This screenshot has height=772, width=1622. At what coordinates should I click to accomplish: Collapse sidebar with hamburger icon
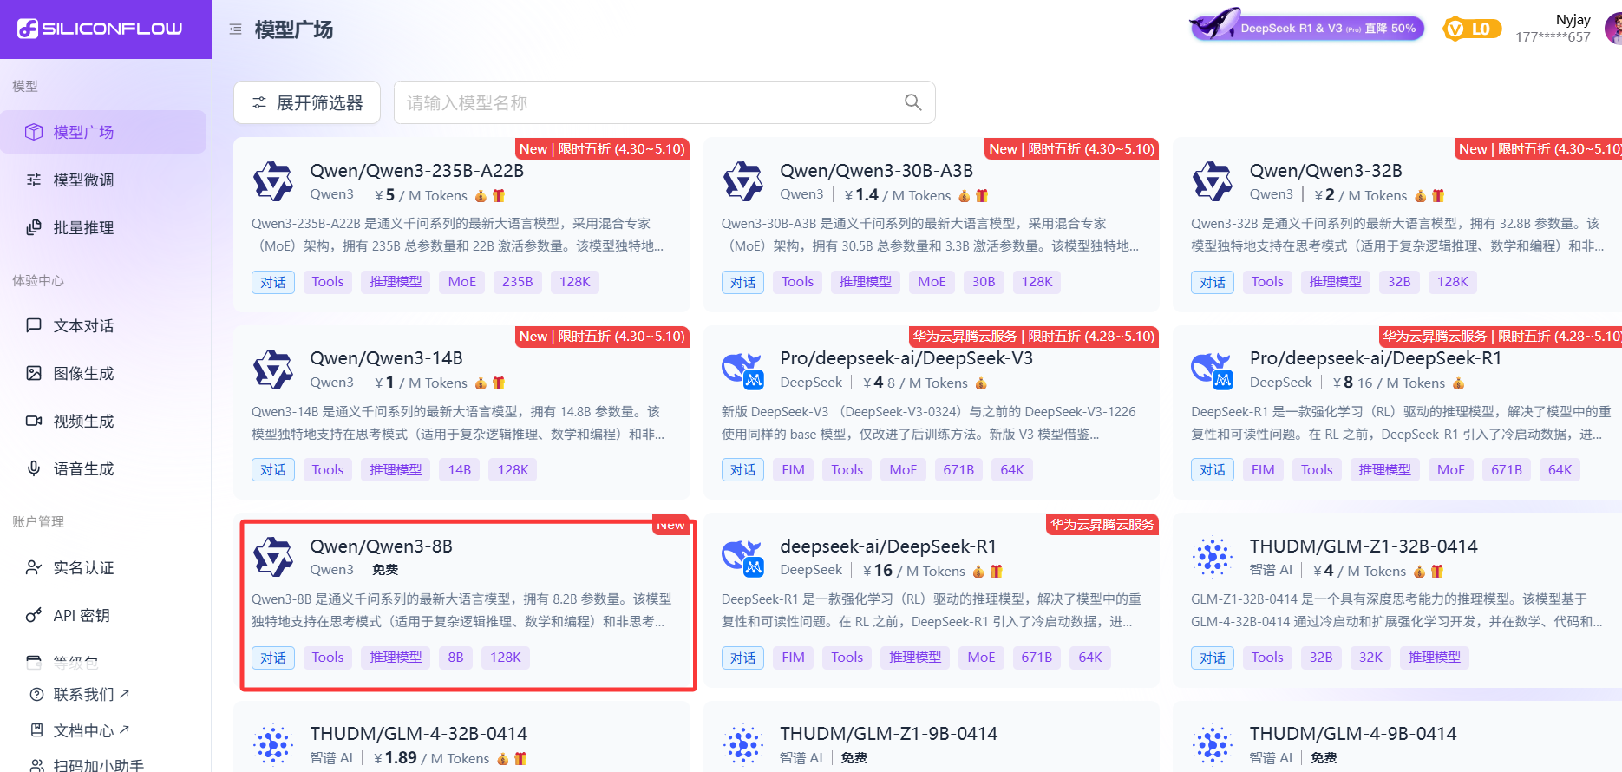pos(235,29)
